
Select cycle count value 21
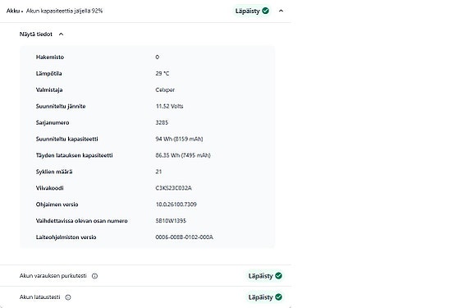[158, 172]
